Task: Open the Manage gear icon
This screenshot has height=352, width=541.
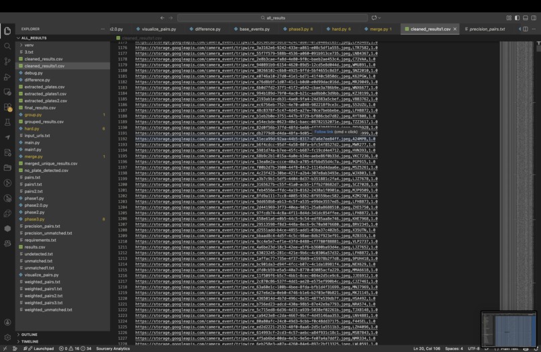Action: pos(7,337)
